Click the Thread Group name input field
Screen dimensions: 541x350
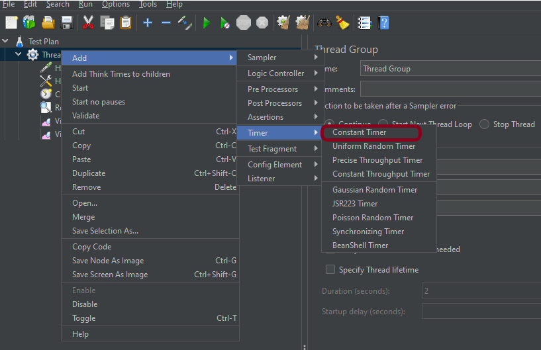(x=450, y=69)
